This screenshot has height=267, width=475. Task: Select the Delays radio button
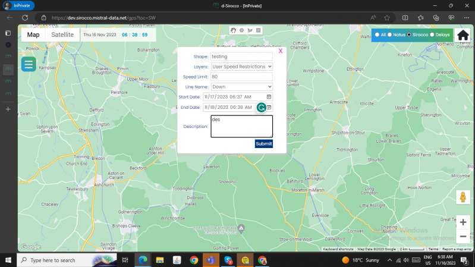click(x=432, y=35)
